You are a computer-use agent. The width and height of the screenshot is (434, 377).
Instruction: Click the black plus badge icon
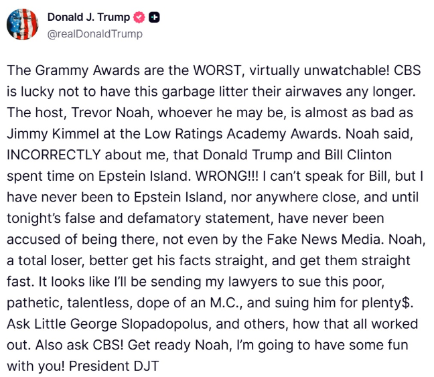point(153,18)
